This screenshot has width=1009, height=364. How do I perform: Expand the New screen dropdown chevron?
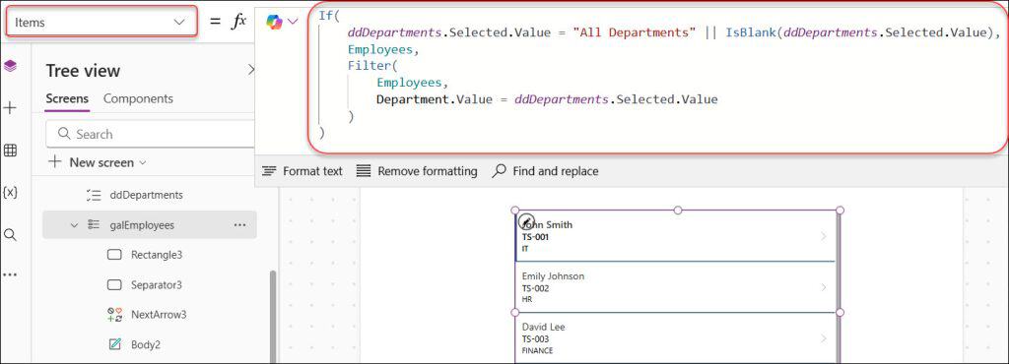pyautogui.click(x=143, y=163)
